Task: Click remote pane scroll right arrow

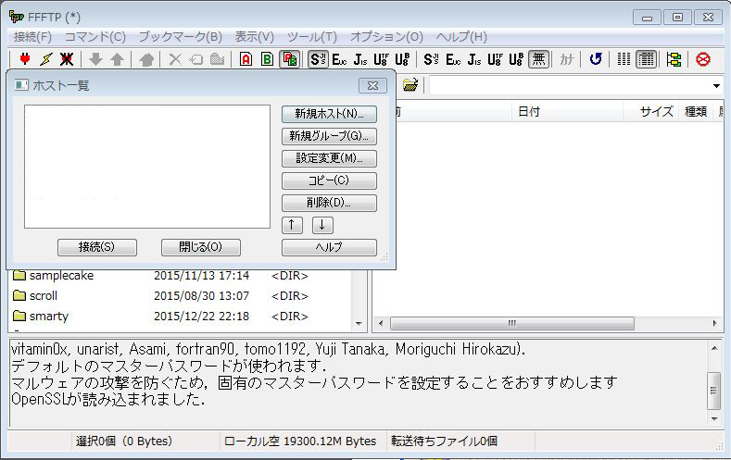Action: pyautogui.click(x=715, y=323)
